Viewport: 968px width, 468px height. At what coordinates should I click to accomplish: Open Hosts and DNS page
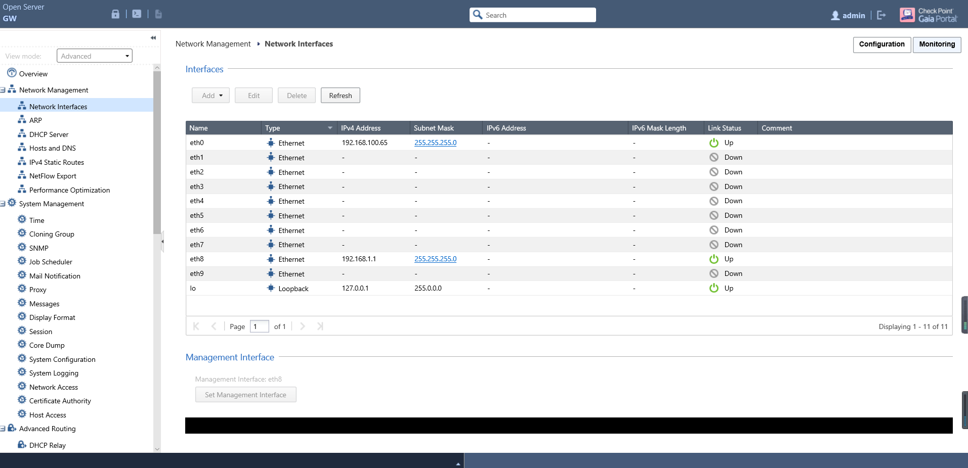tap(53, 148)
